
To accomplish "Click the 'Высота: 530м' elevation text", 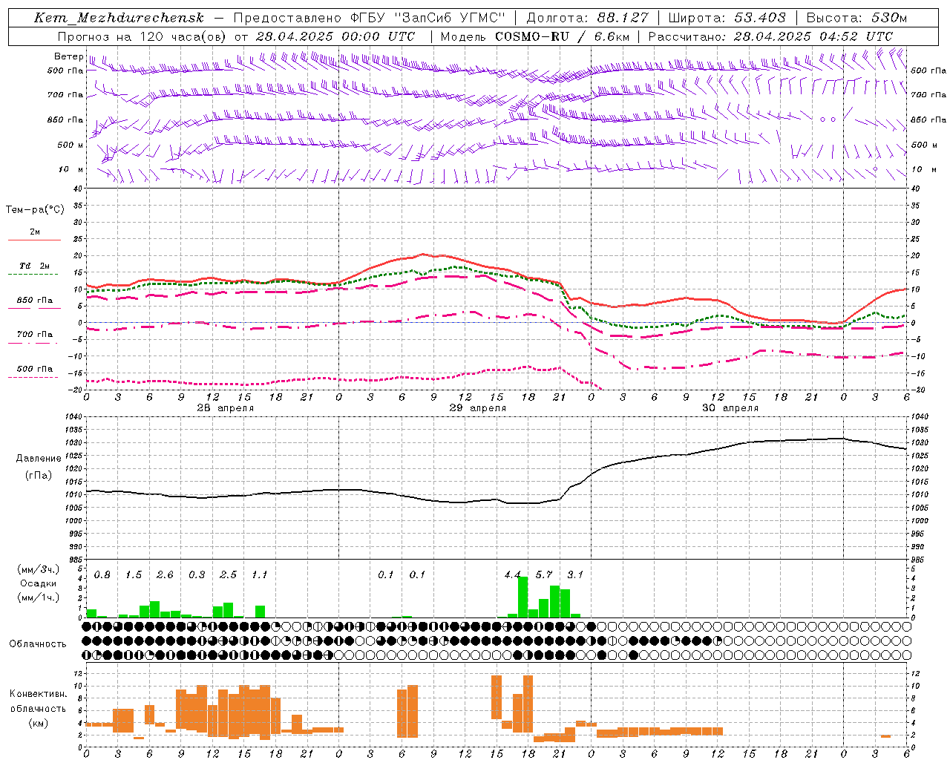I will [x=856, y=18].
